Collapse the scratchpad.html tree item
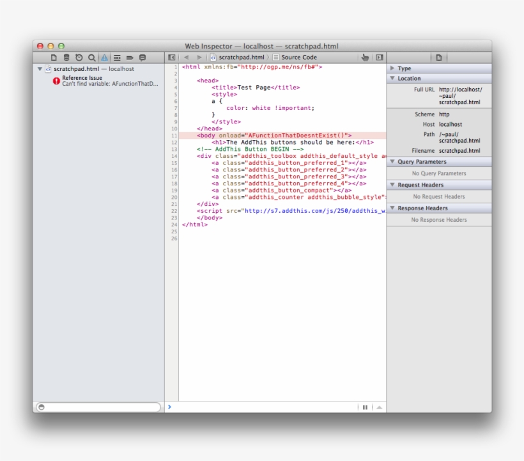The height and width of the screenshot is (461, 524). click(40, 69)
